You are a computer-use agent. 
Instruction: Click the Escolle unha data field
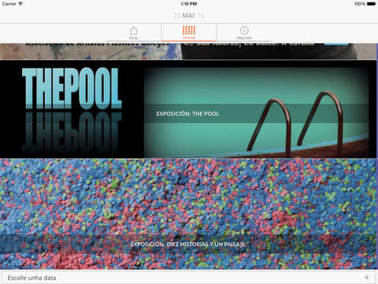click(189, 278)
